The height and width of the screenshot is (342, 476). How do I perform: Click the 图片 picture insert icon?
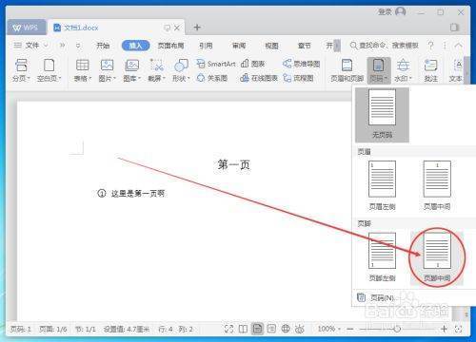107,70
